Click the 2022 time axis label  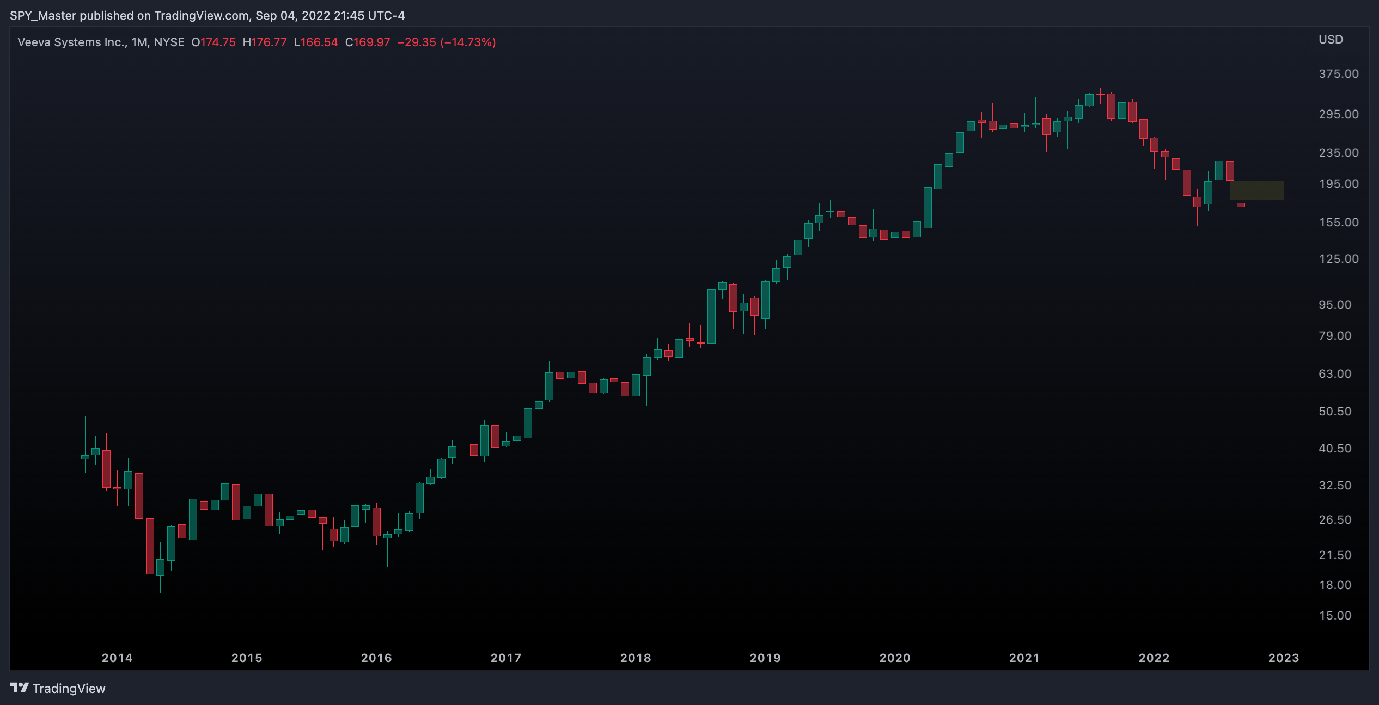(x=1154, y=658)
